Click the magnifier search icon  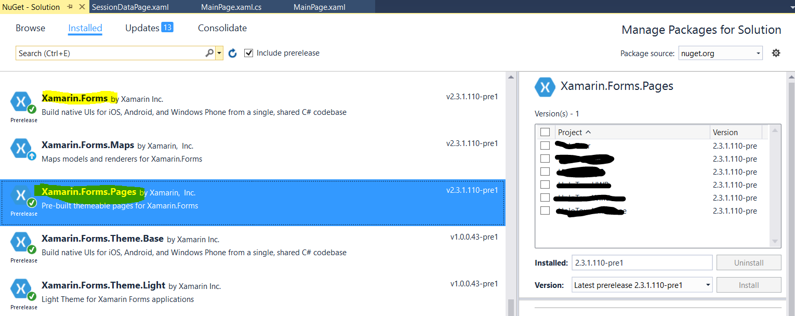209,53
